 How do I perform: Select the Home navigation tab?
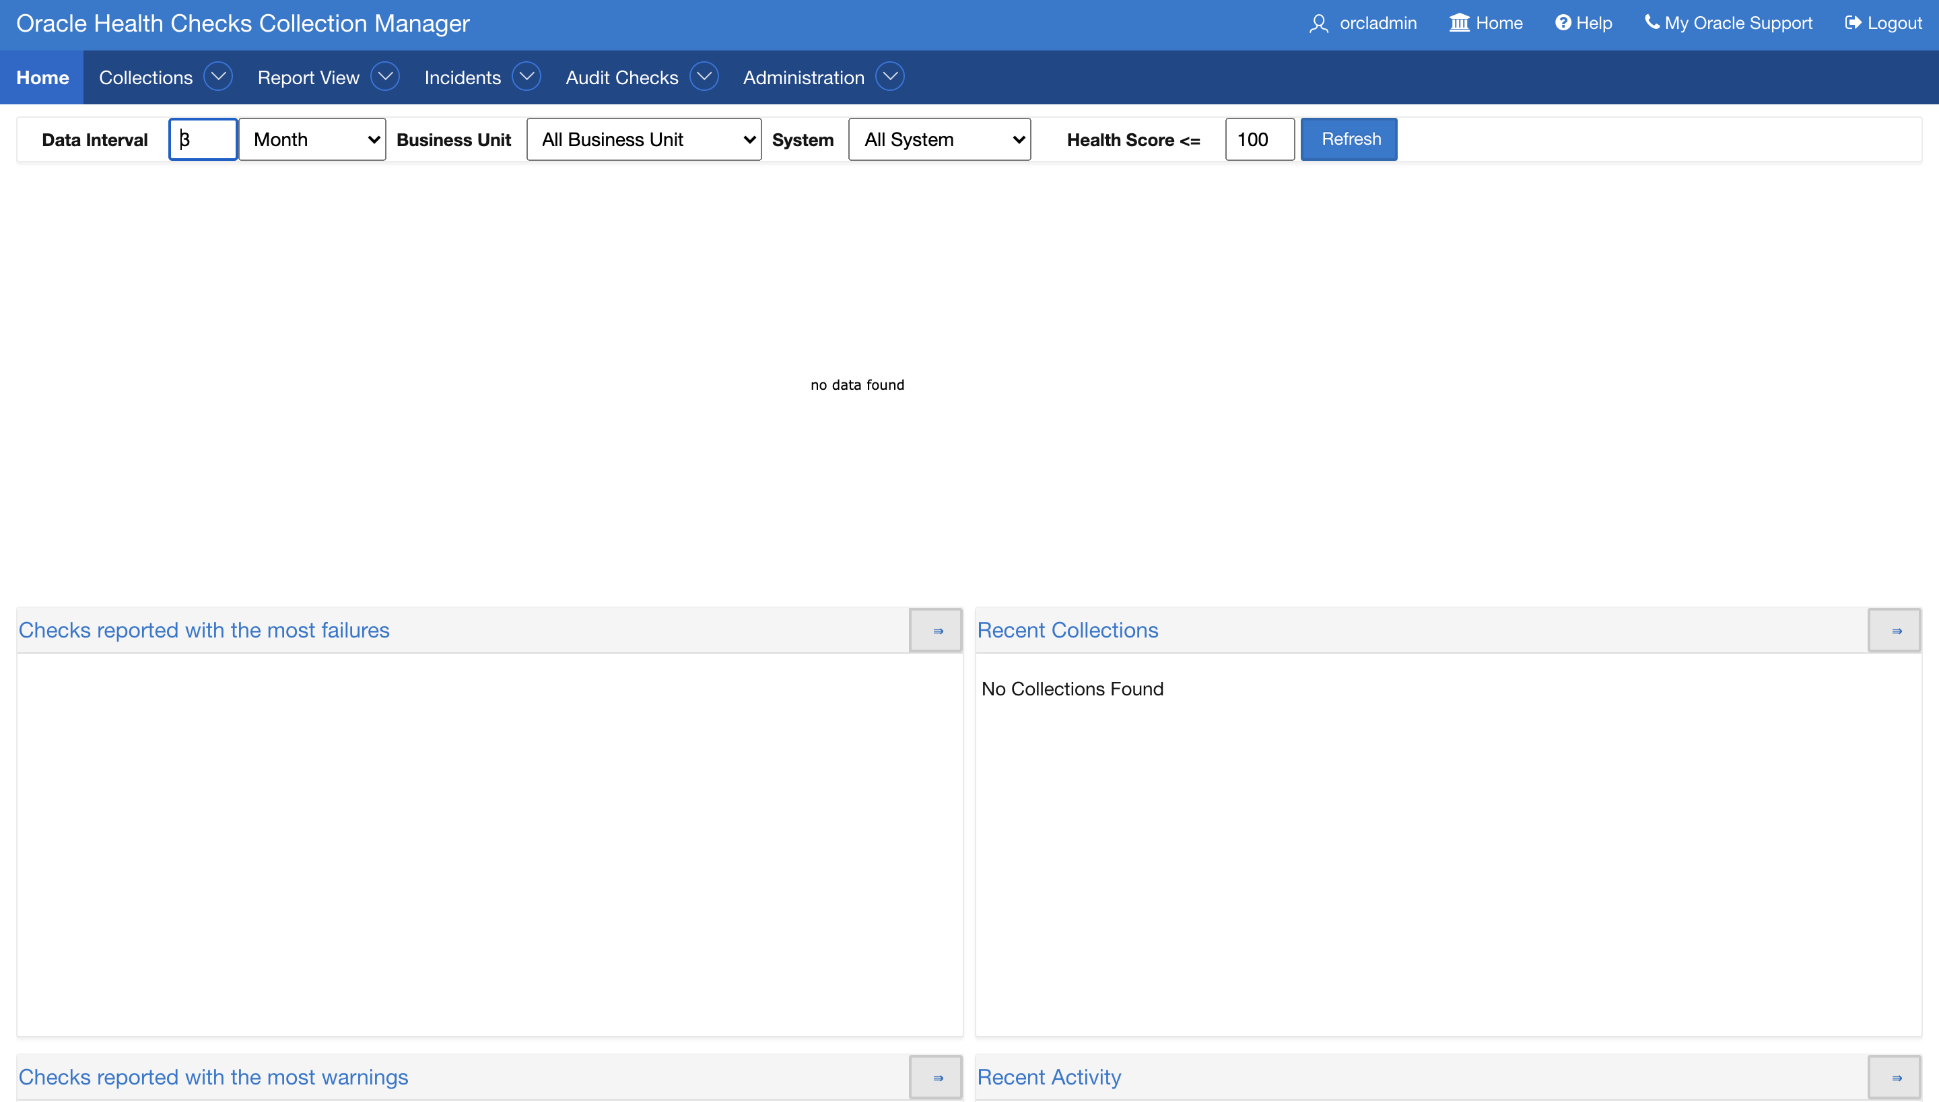coord(42,77)
